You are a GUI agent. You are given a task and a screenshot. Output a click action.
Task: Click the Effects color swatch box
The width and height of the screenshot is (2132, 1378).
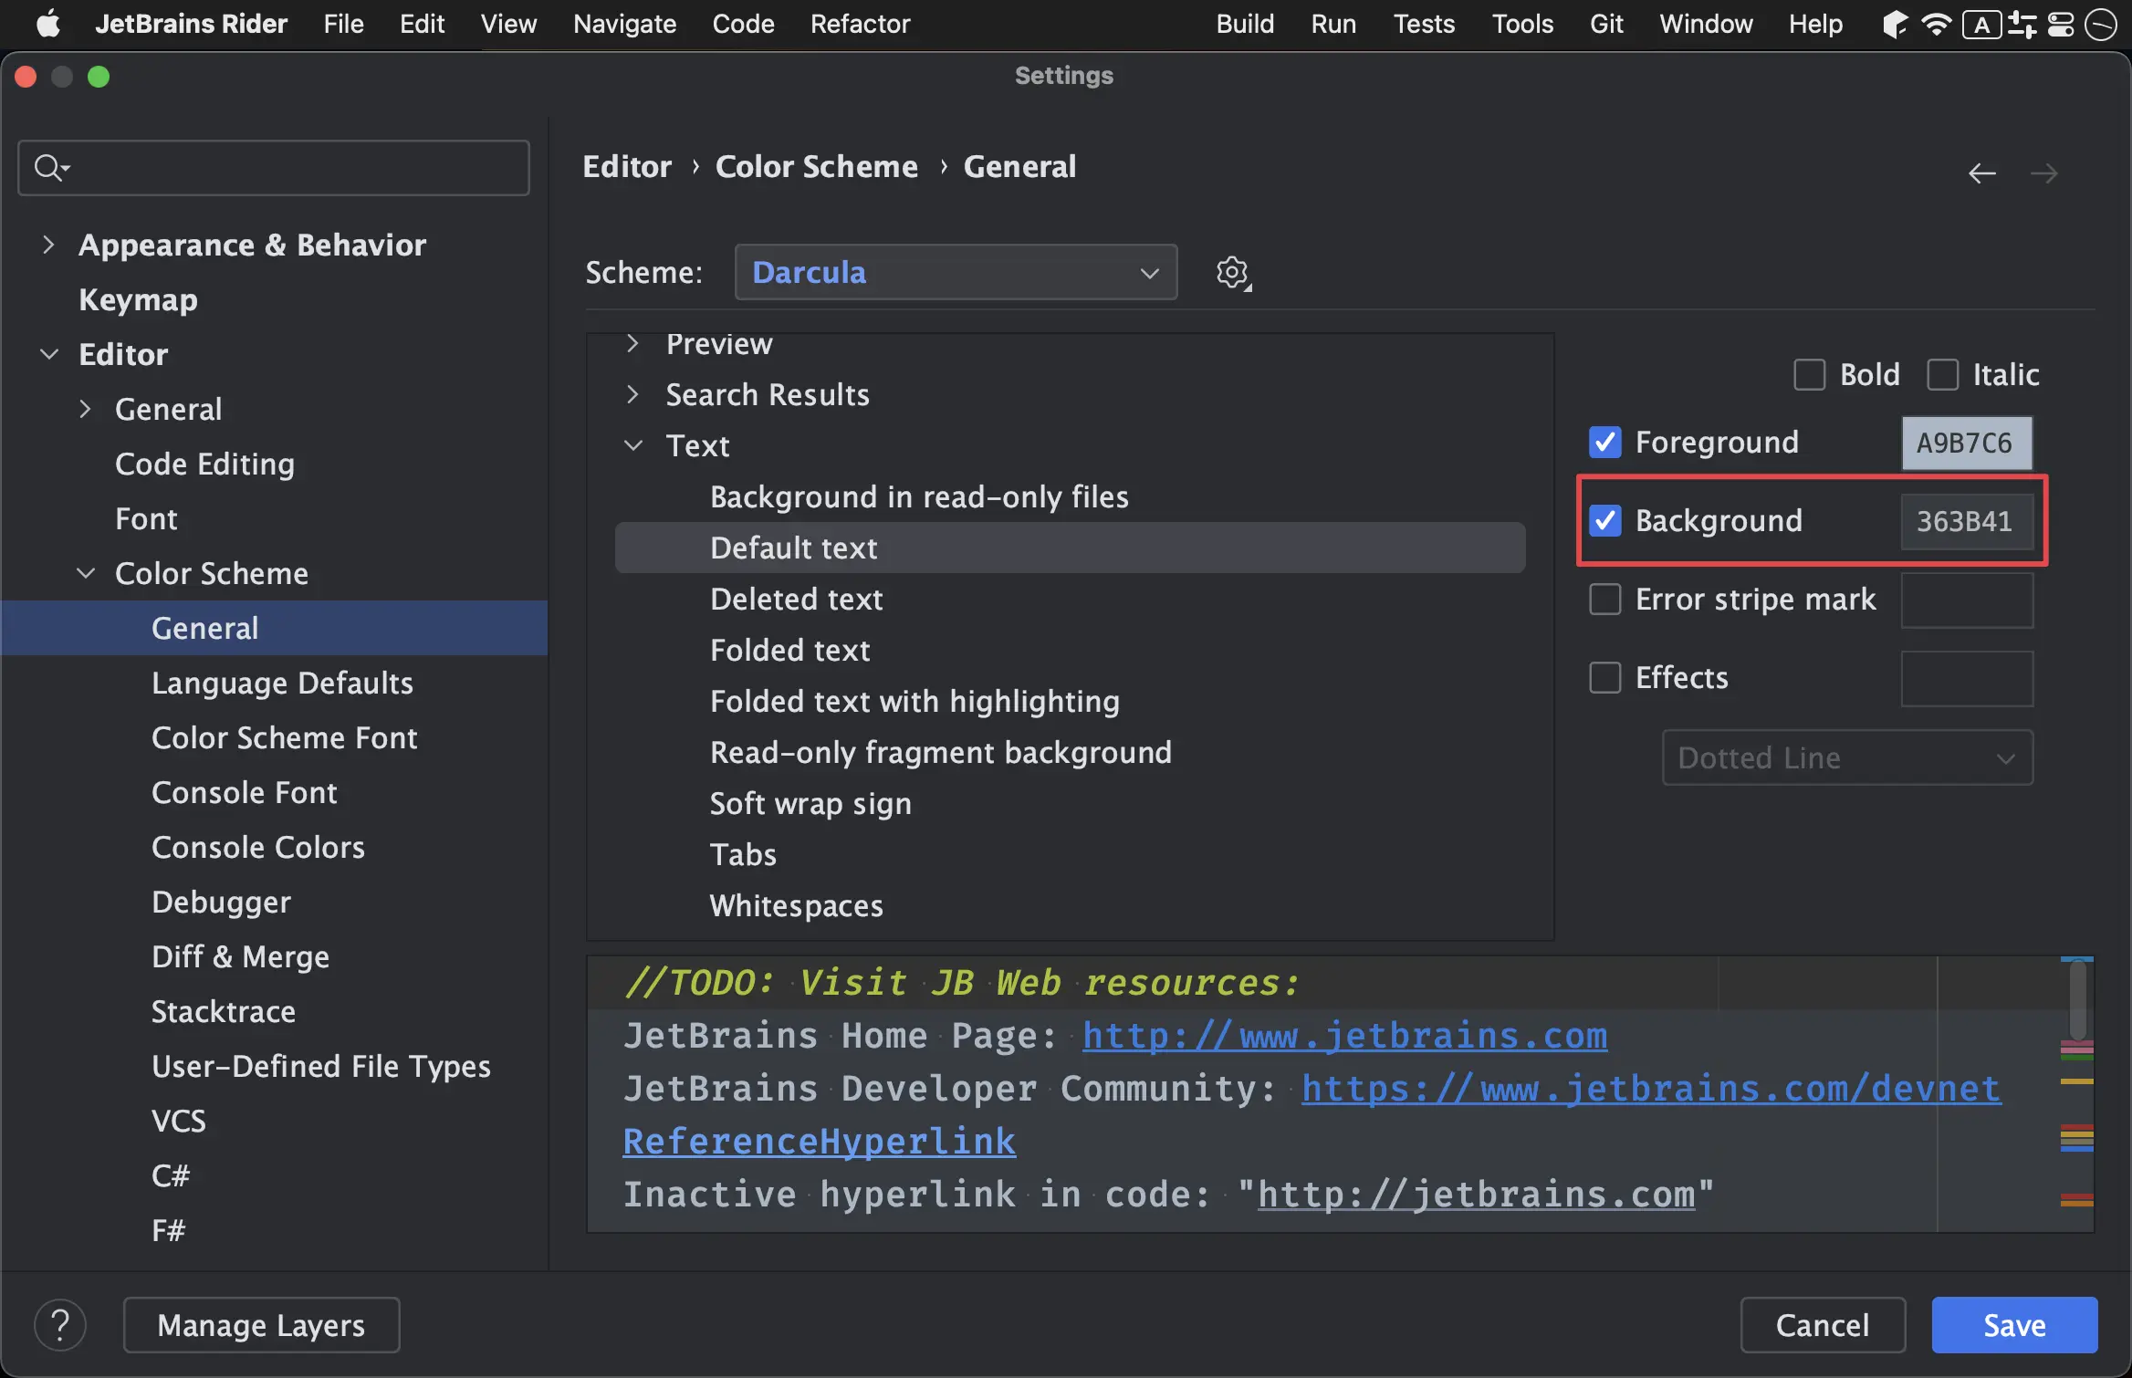click(1967, 678)
